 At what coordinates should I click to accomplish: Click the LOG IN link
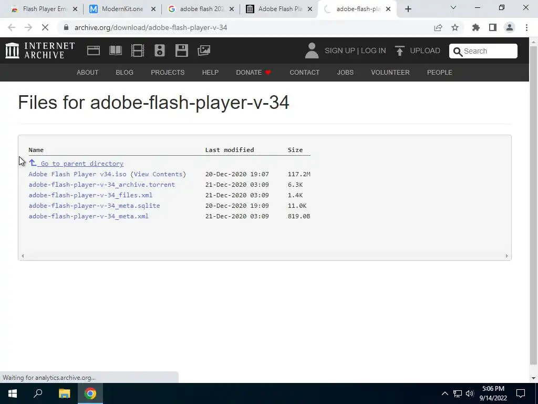pyautogui.click(x=374, y=50)
